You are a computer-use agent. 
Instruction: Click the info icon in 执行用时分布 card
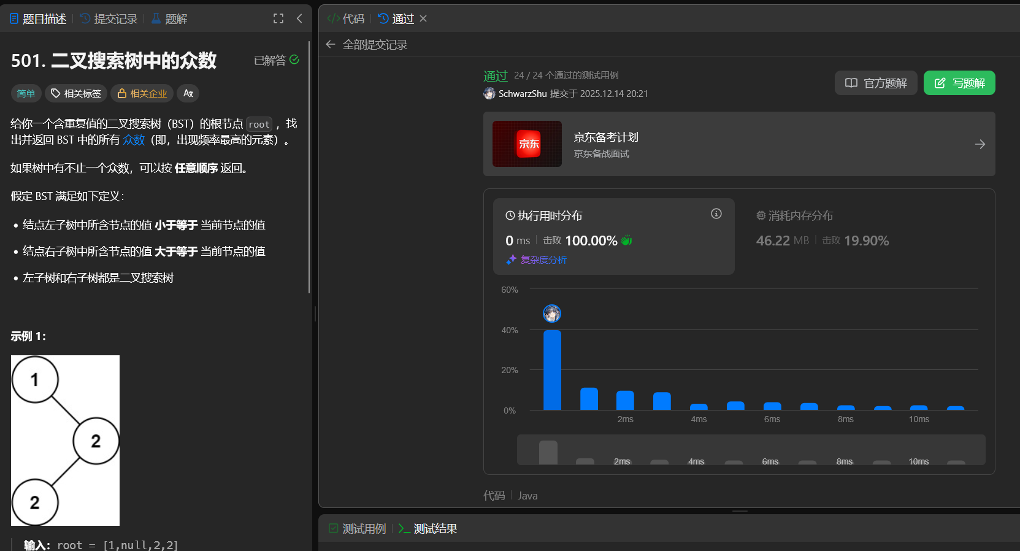[x=716, y=214]
